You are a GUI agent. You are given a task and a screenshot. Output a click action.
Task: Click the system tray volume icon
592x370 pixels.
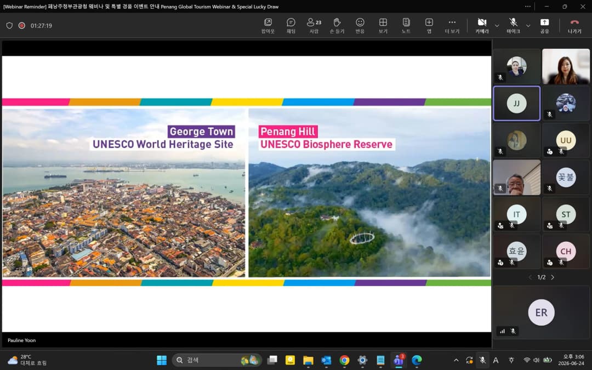pos(536,360)
